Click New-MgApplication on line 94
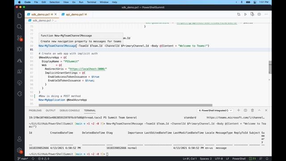Image resolution: width=286 pixels, height=161 pixels. [52, 100]
